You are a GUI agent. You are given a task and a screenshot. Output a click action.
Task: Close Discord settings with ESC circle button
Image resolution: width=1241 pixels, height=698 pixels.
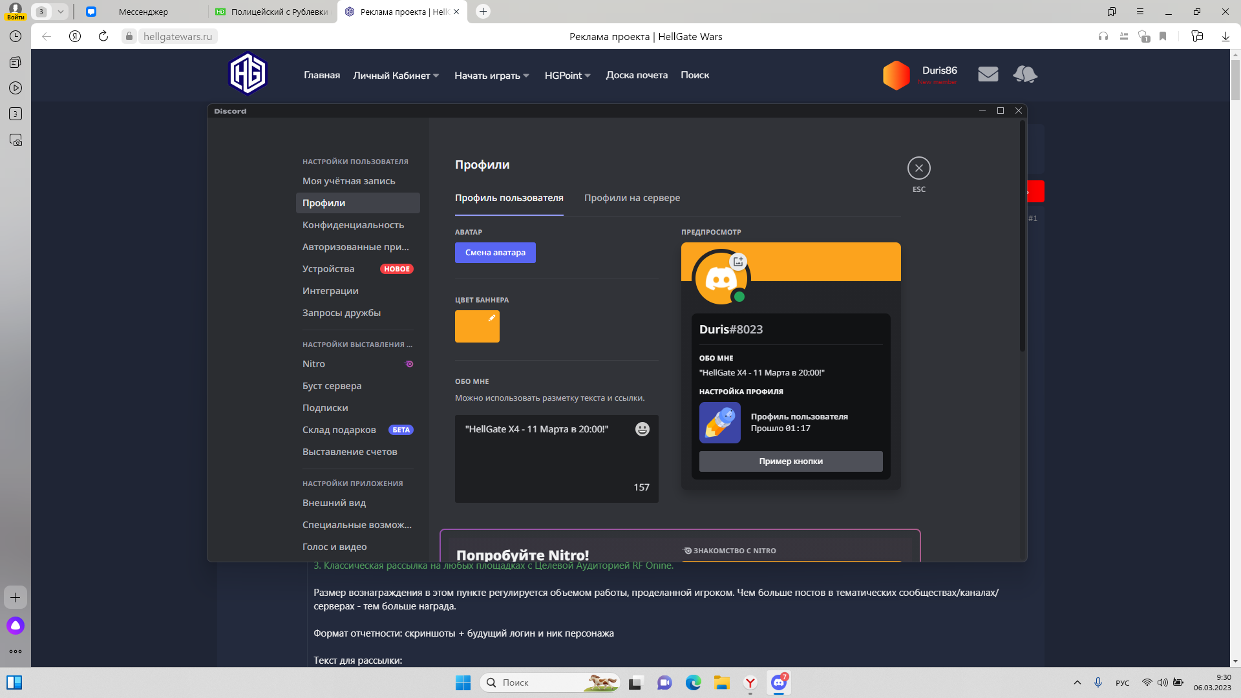tap(918, 168)
